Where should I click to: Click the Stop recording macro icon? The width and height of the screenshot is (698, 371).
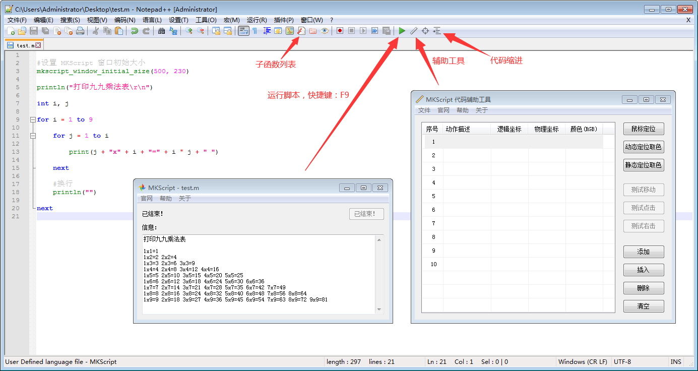point(351,31)
